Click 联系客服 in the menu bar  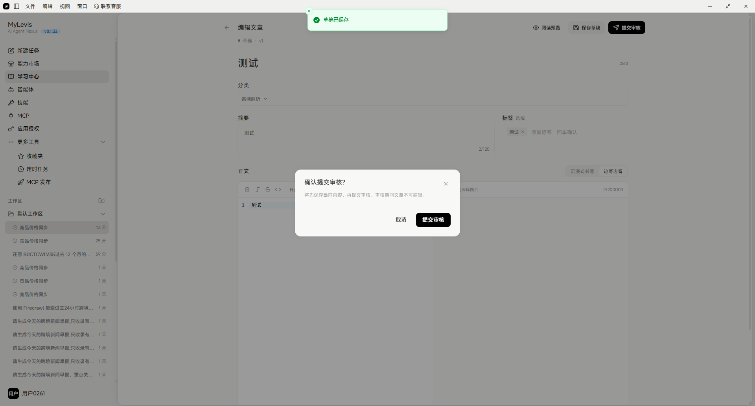(108, 6)
